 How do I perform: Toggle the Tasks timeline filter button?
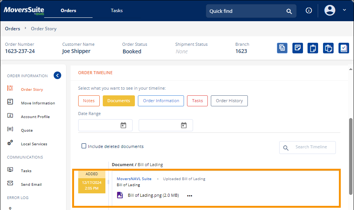click(x=197, y=101)
